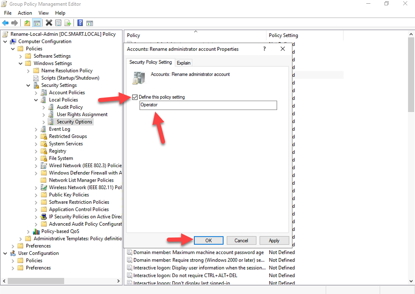Collapse the Windows Settings node
The width and height of the screenshot is (415, 294).
[21, 63]
